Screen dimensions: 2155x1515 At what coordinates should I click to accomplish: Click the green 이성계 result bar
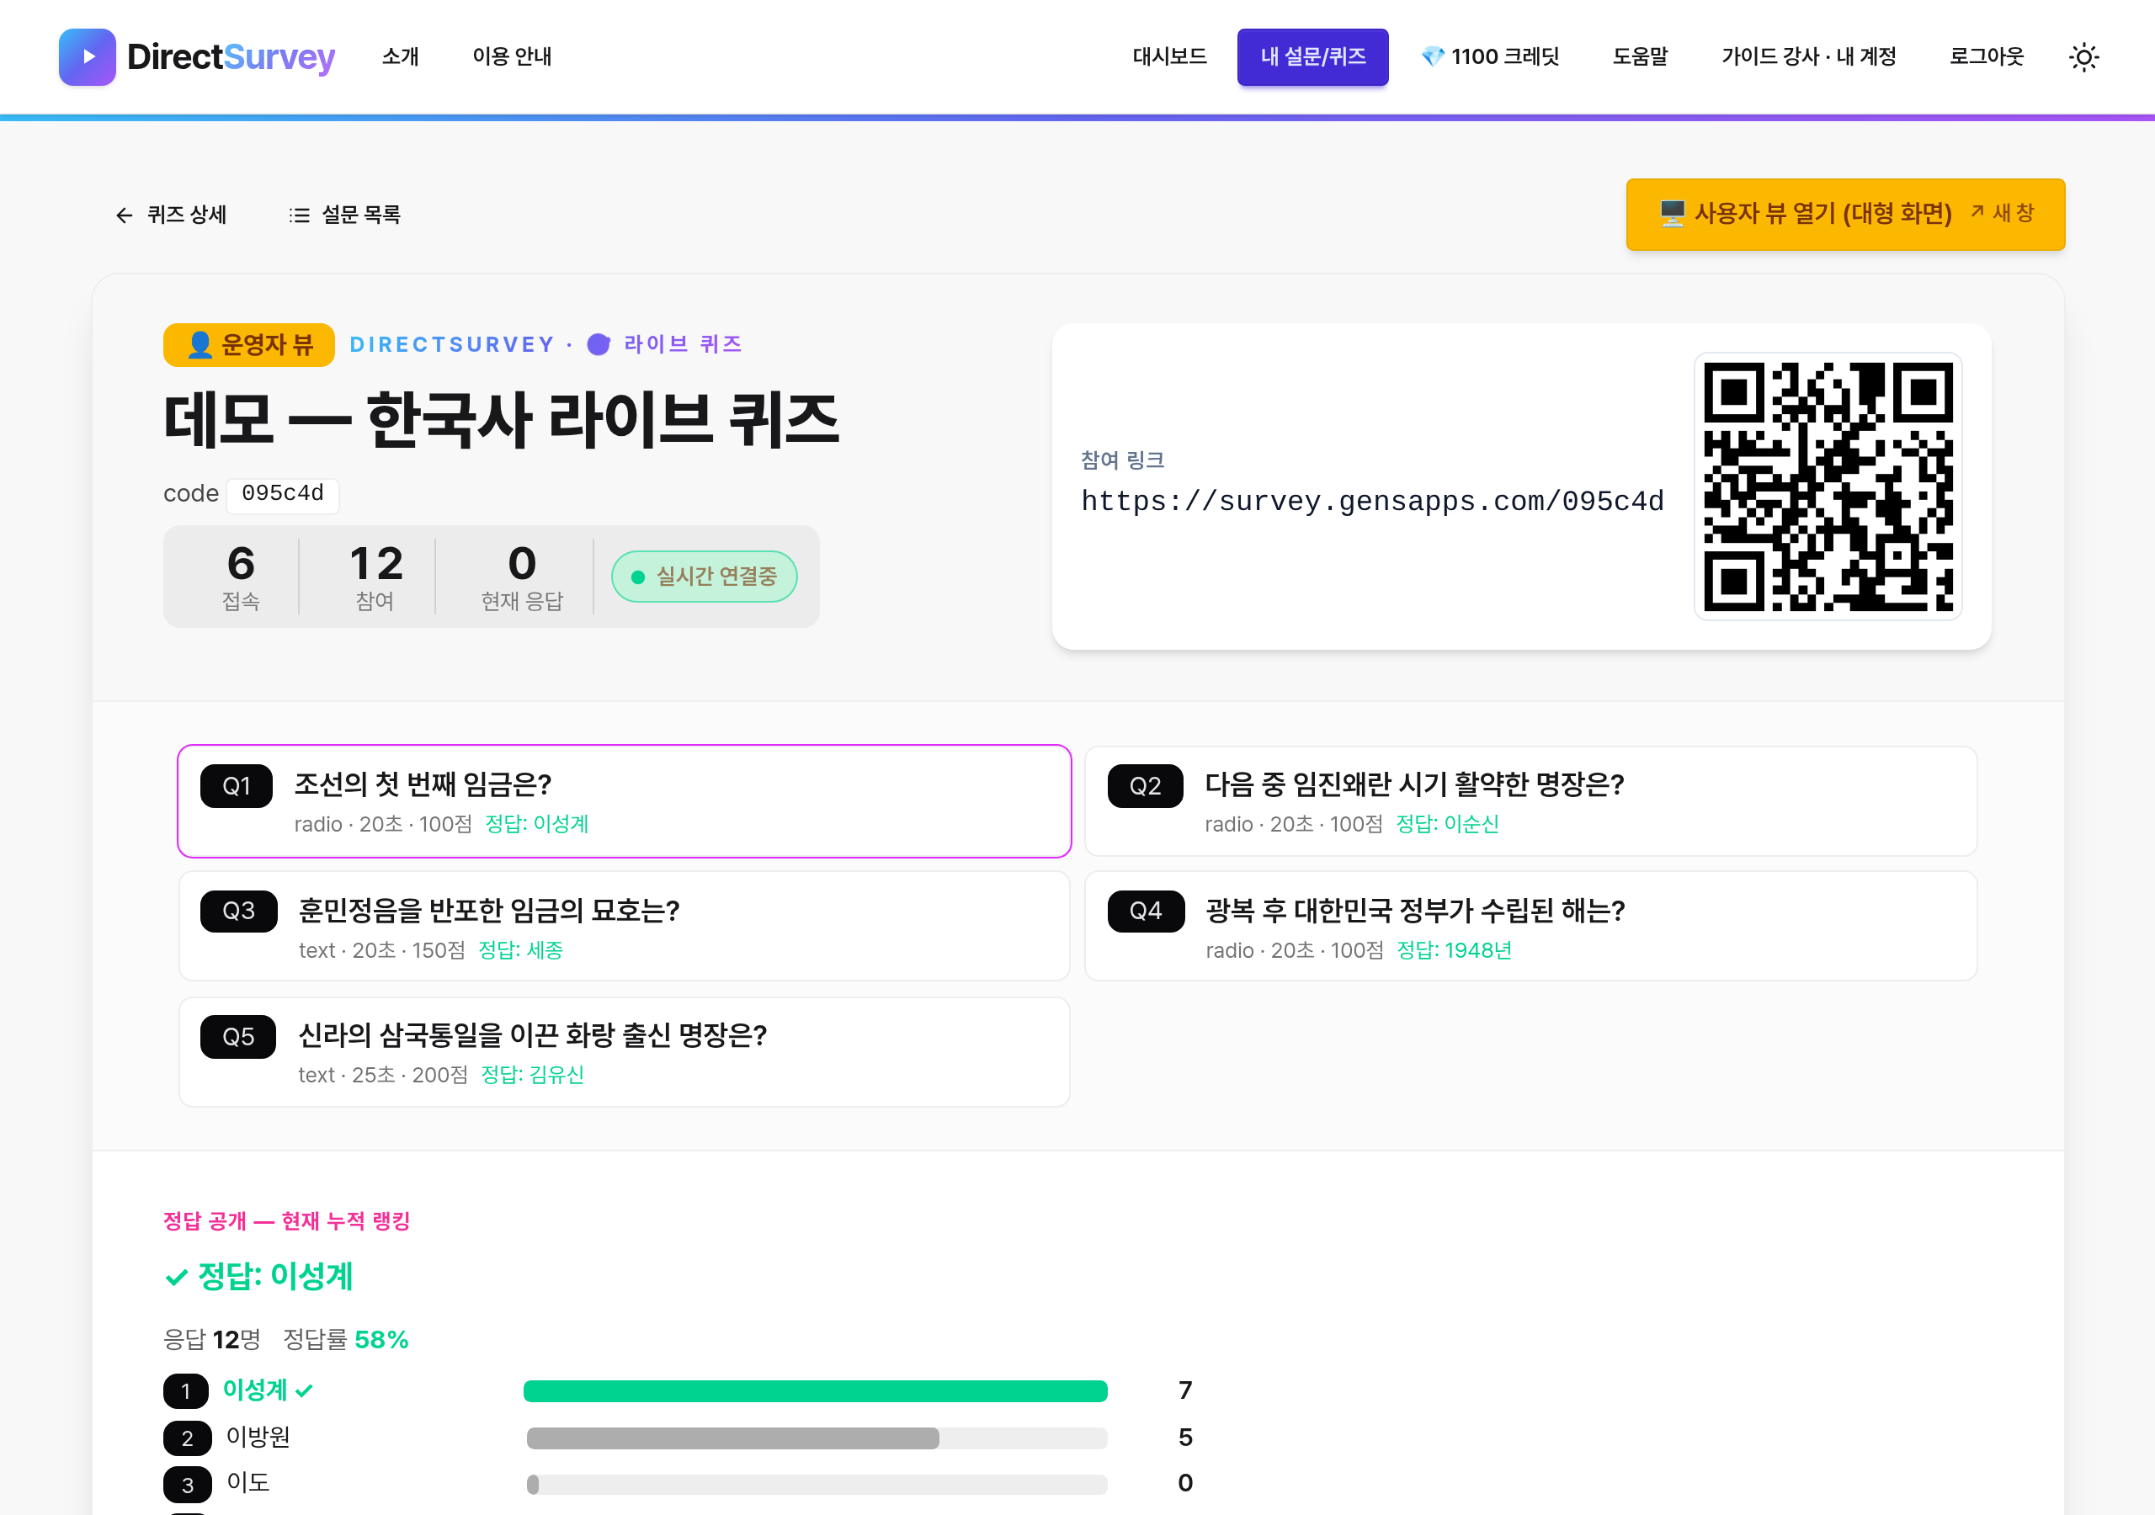815,1390
